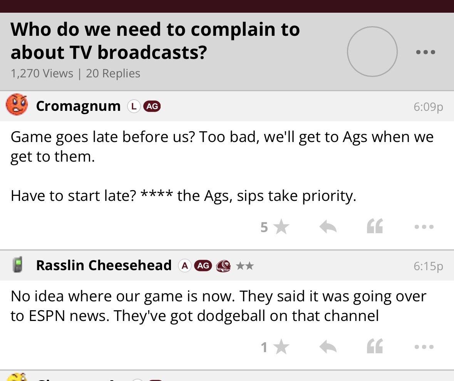Open Rasslin Cheesehead's phone avatar
This screenshot has width=454, height=381.
point(17,265)
